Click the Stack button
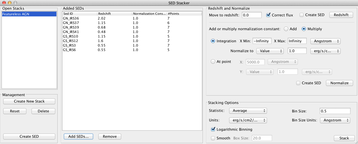The image size is (358, 144). [x=344, y=138]
